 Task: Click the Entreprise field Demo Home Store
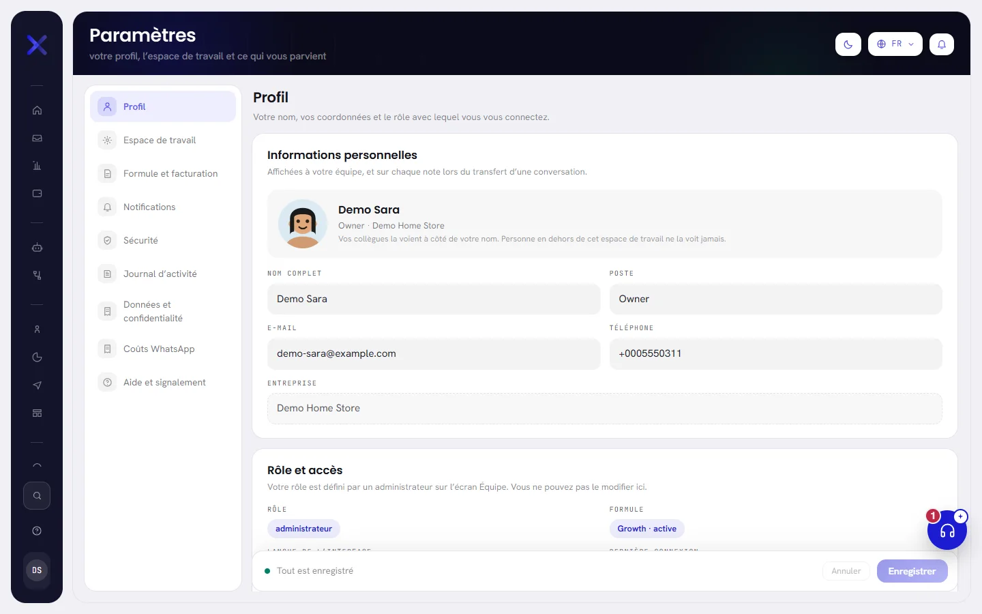(605, 409)
